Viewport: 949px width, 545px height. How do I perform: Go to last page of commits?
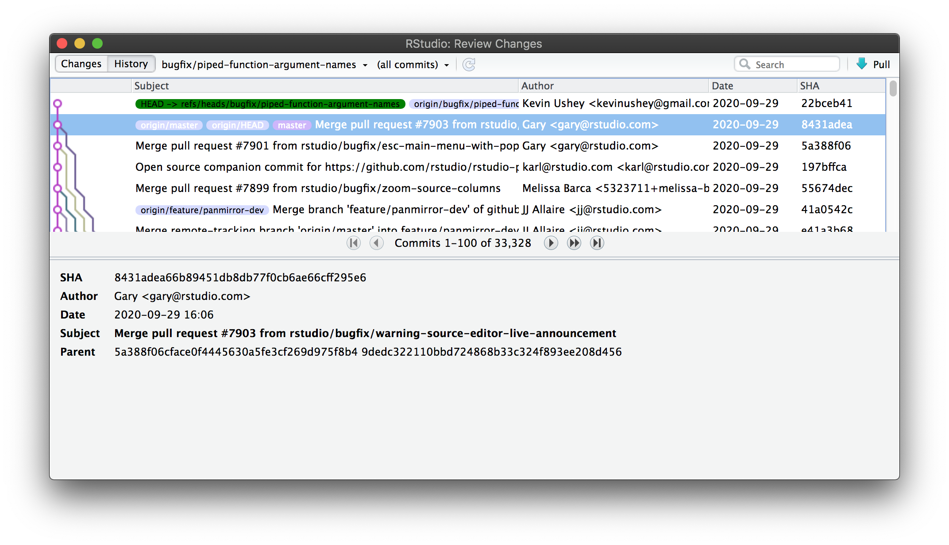[597, 243]
